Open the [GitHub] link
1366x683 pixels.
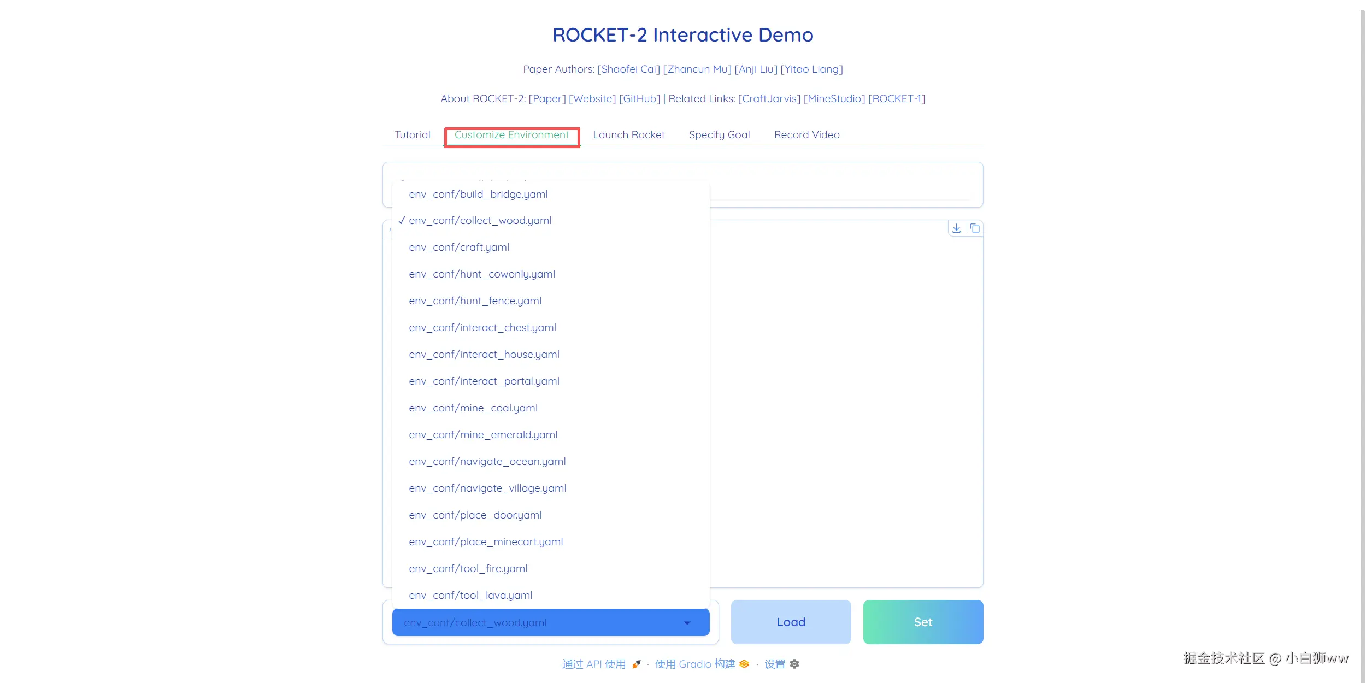click(x=639, y=99)
